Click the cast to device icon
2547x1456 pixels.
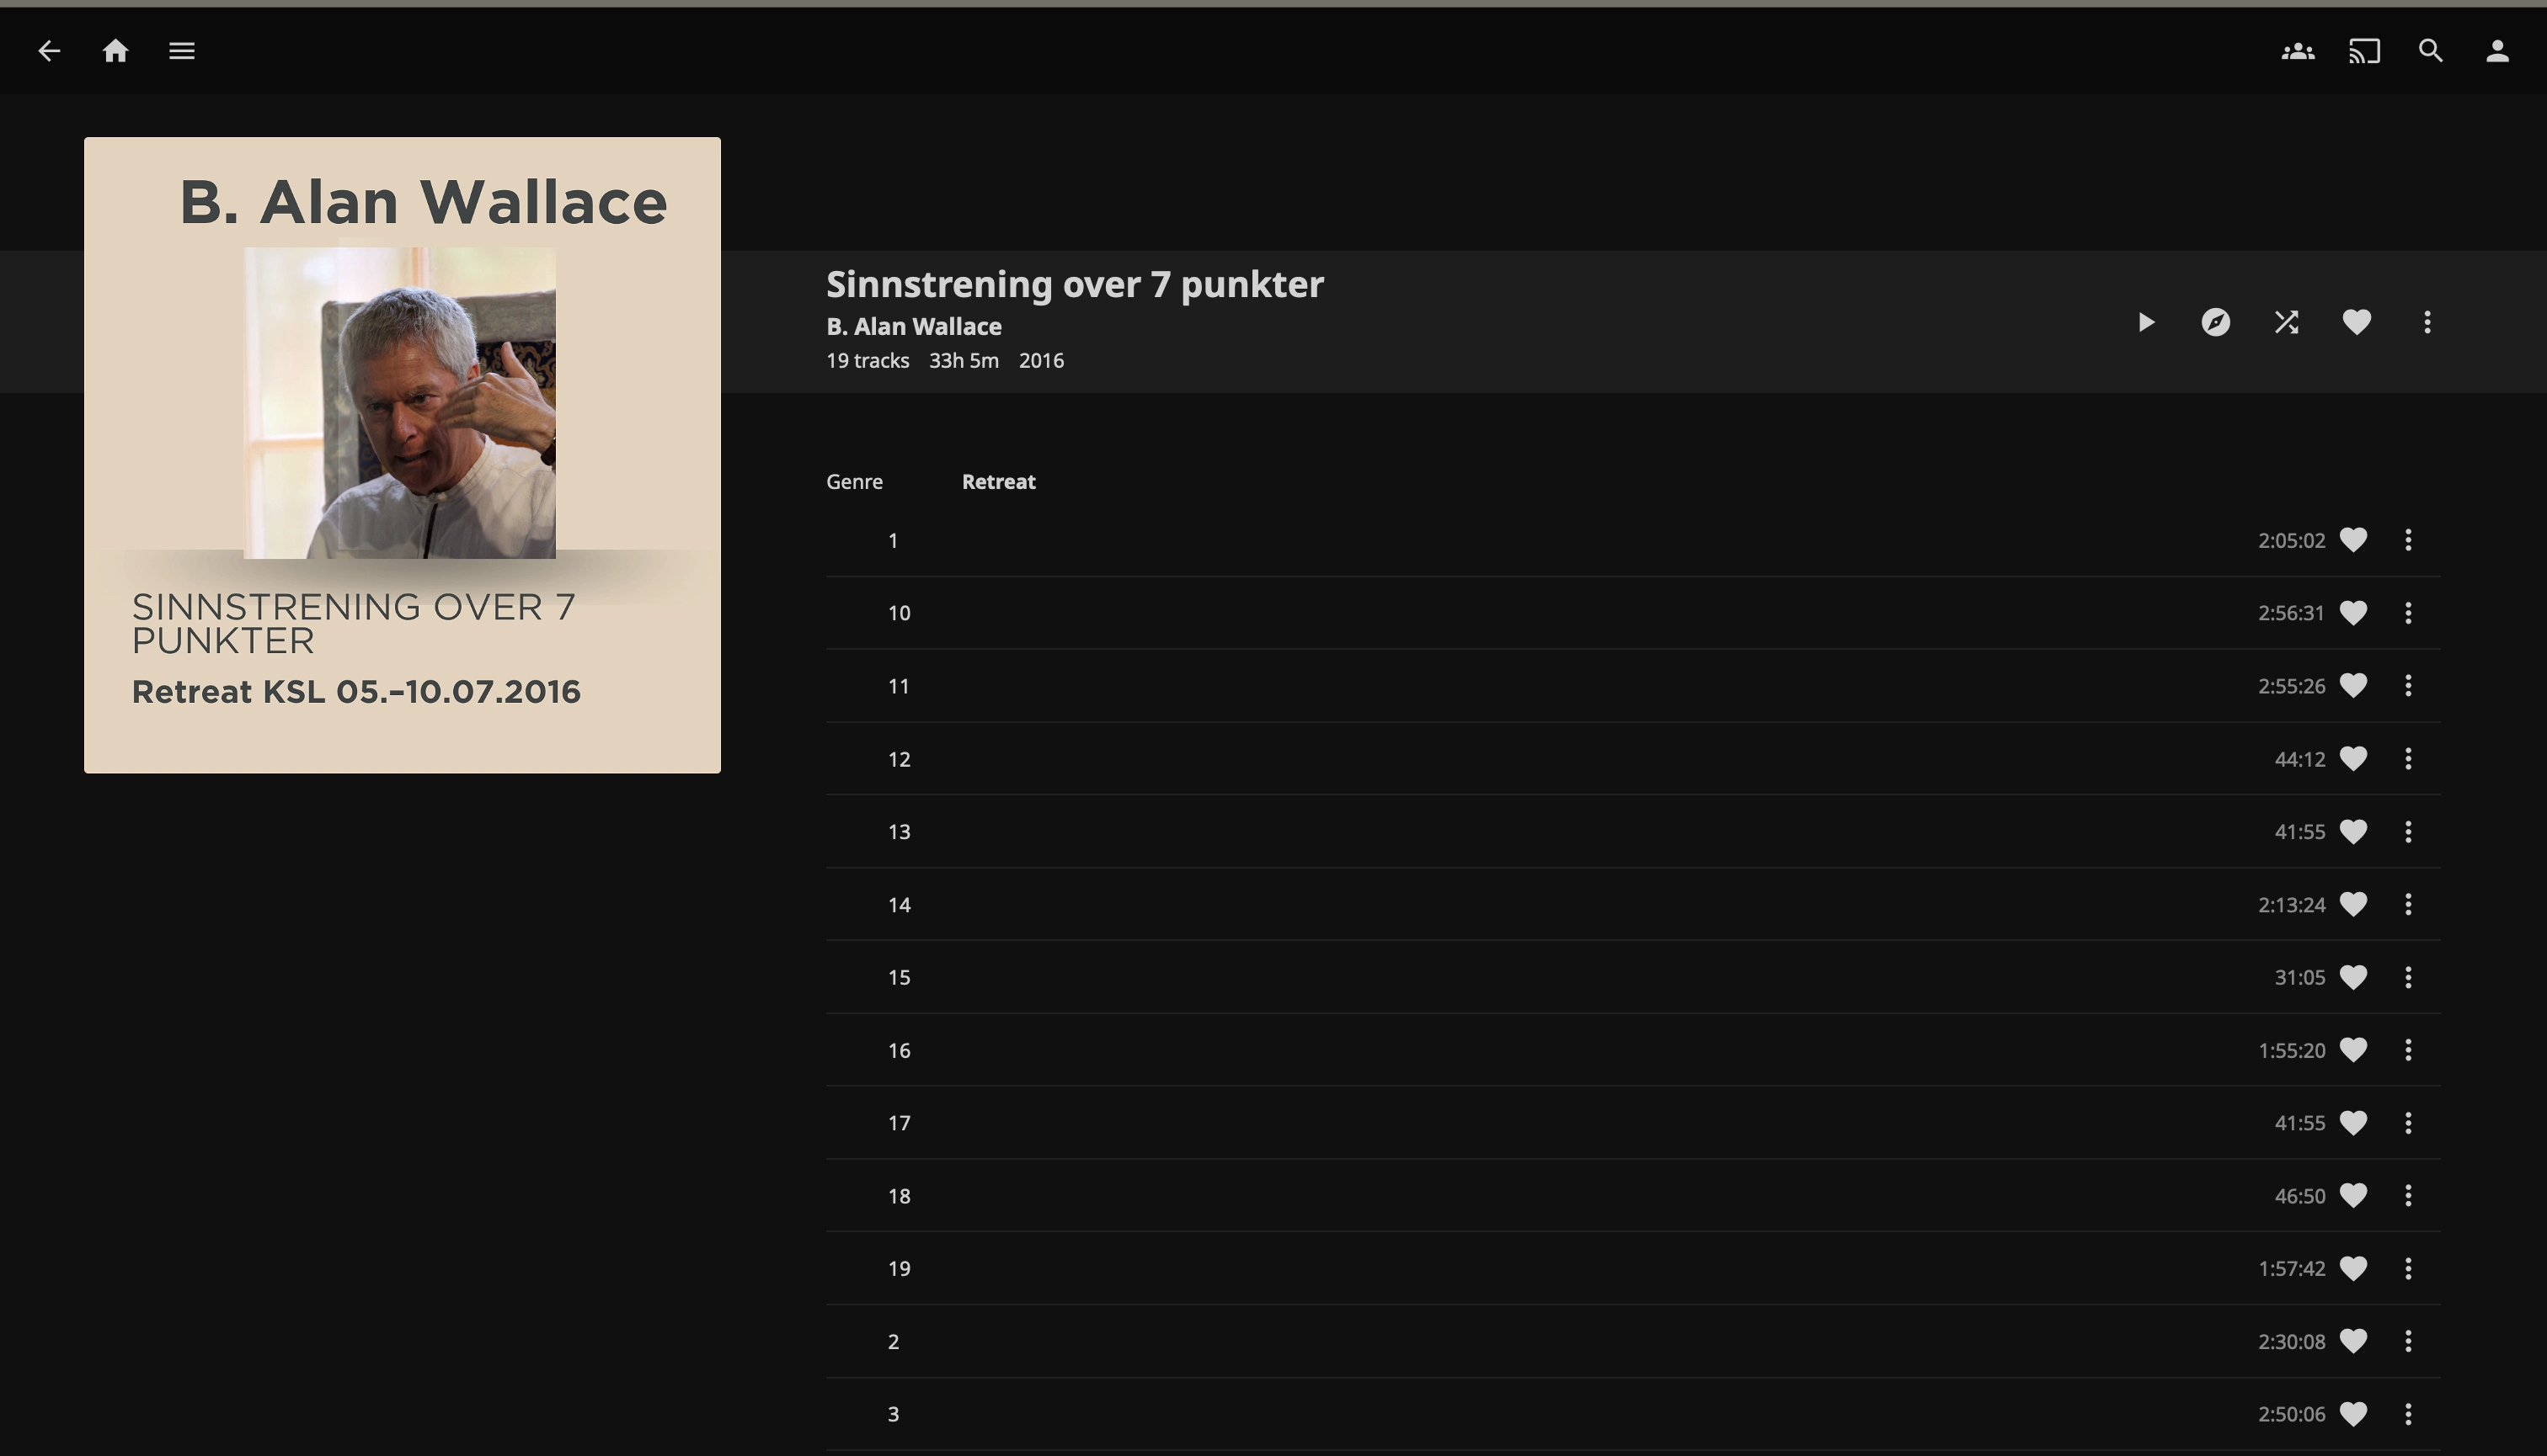2364,51
